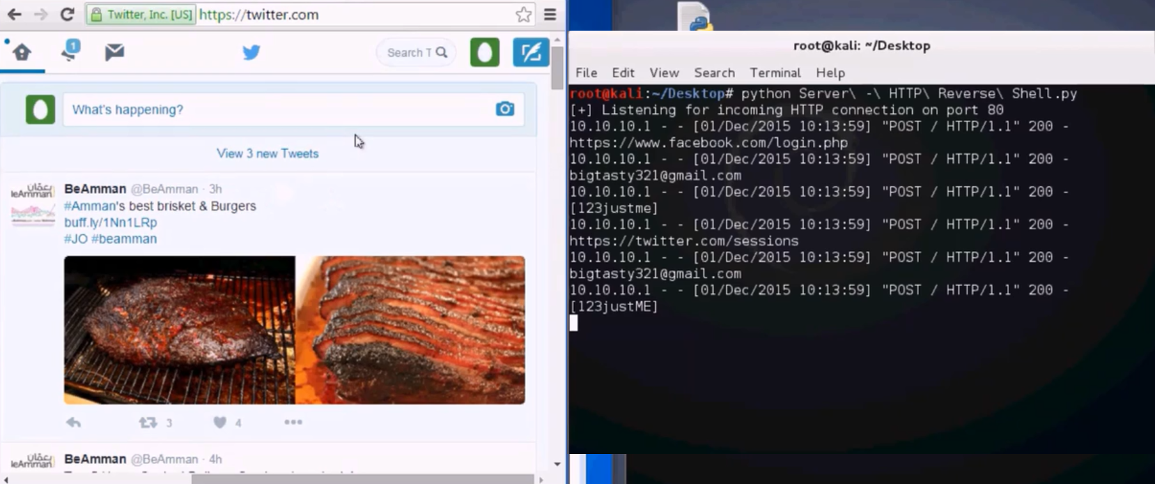
Task: Click facebook.com/login.php line in terminal
Action: click(709, 142)
